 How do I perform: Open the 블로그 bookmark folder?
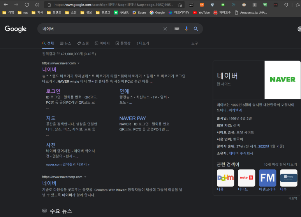pyautogui.click(x=103, y=12)
